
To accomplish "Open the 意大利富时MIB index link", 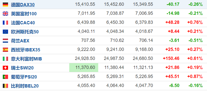I will tap(26, 59).
